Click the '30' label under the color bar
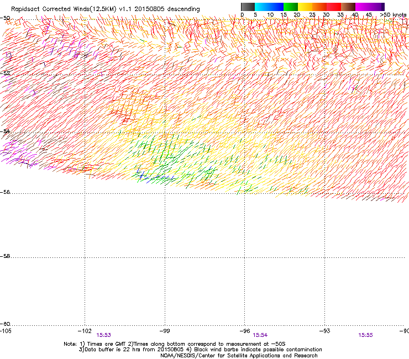Screen dimensions: 409x359 326,15
